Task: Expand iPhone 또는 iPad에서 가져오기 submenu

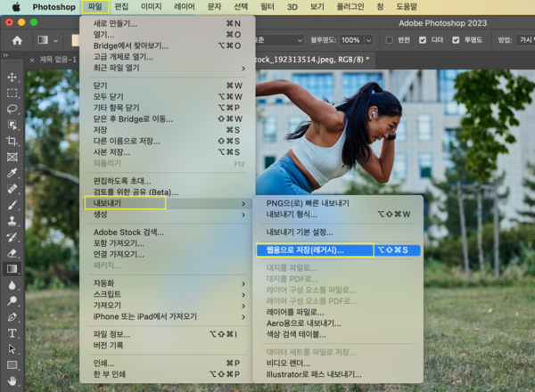Action: coord(169,316)
